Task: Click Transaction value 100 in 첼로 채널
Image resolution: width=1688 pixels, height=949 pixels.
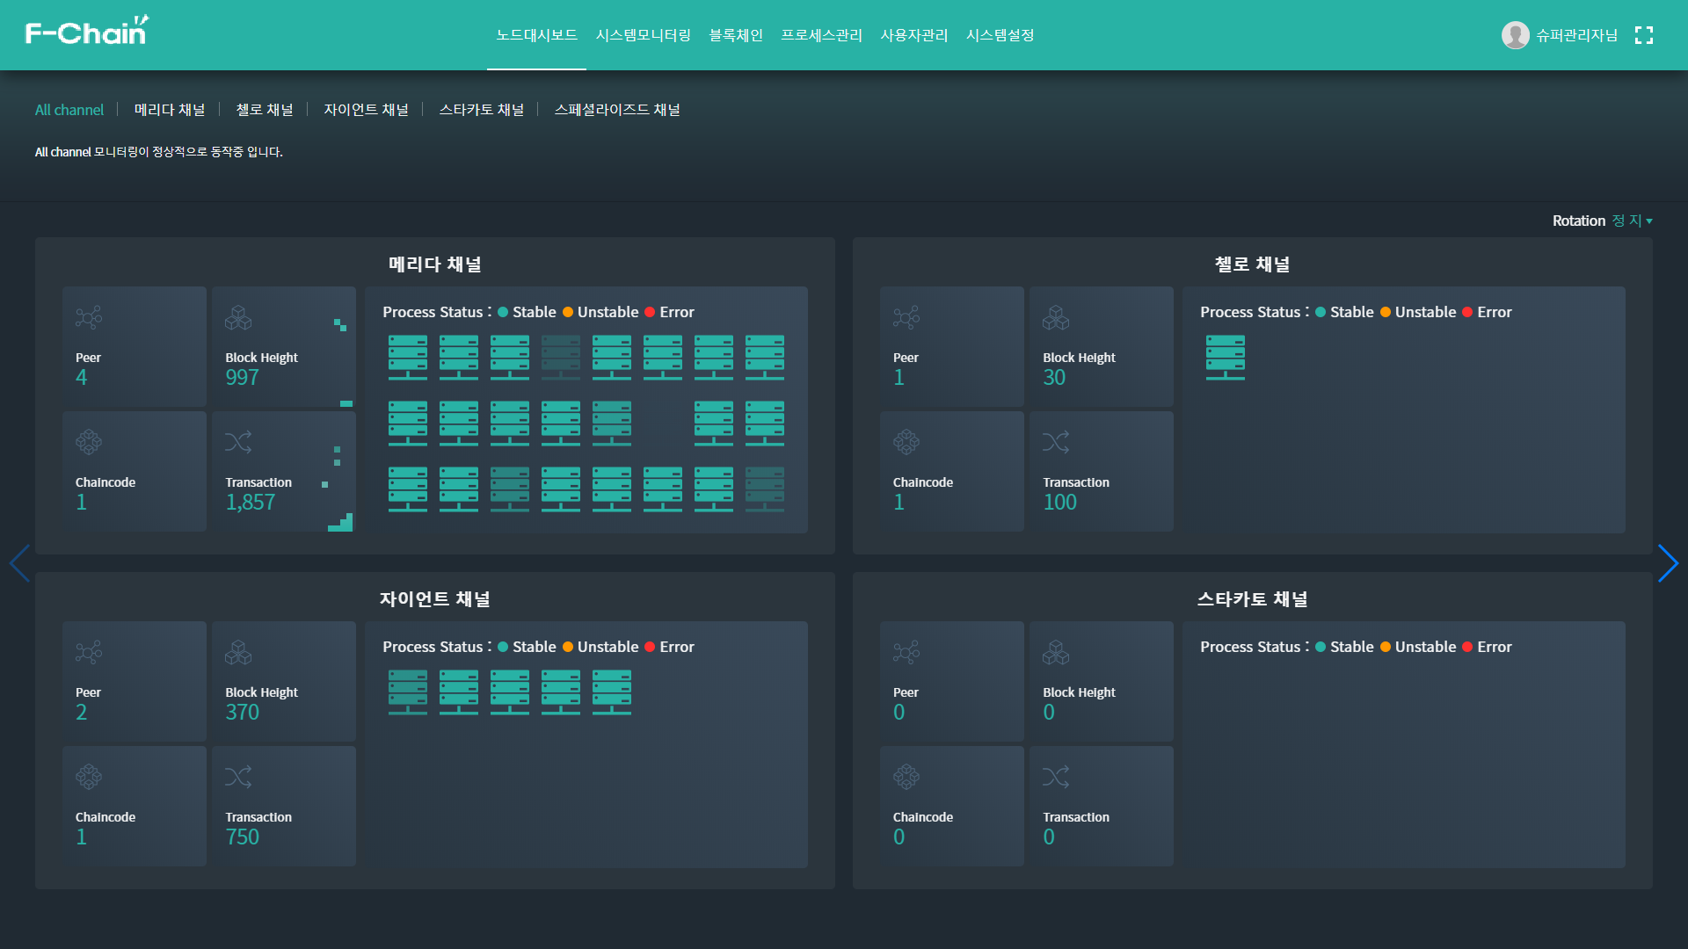Action: [1059, 503]
